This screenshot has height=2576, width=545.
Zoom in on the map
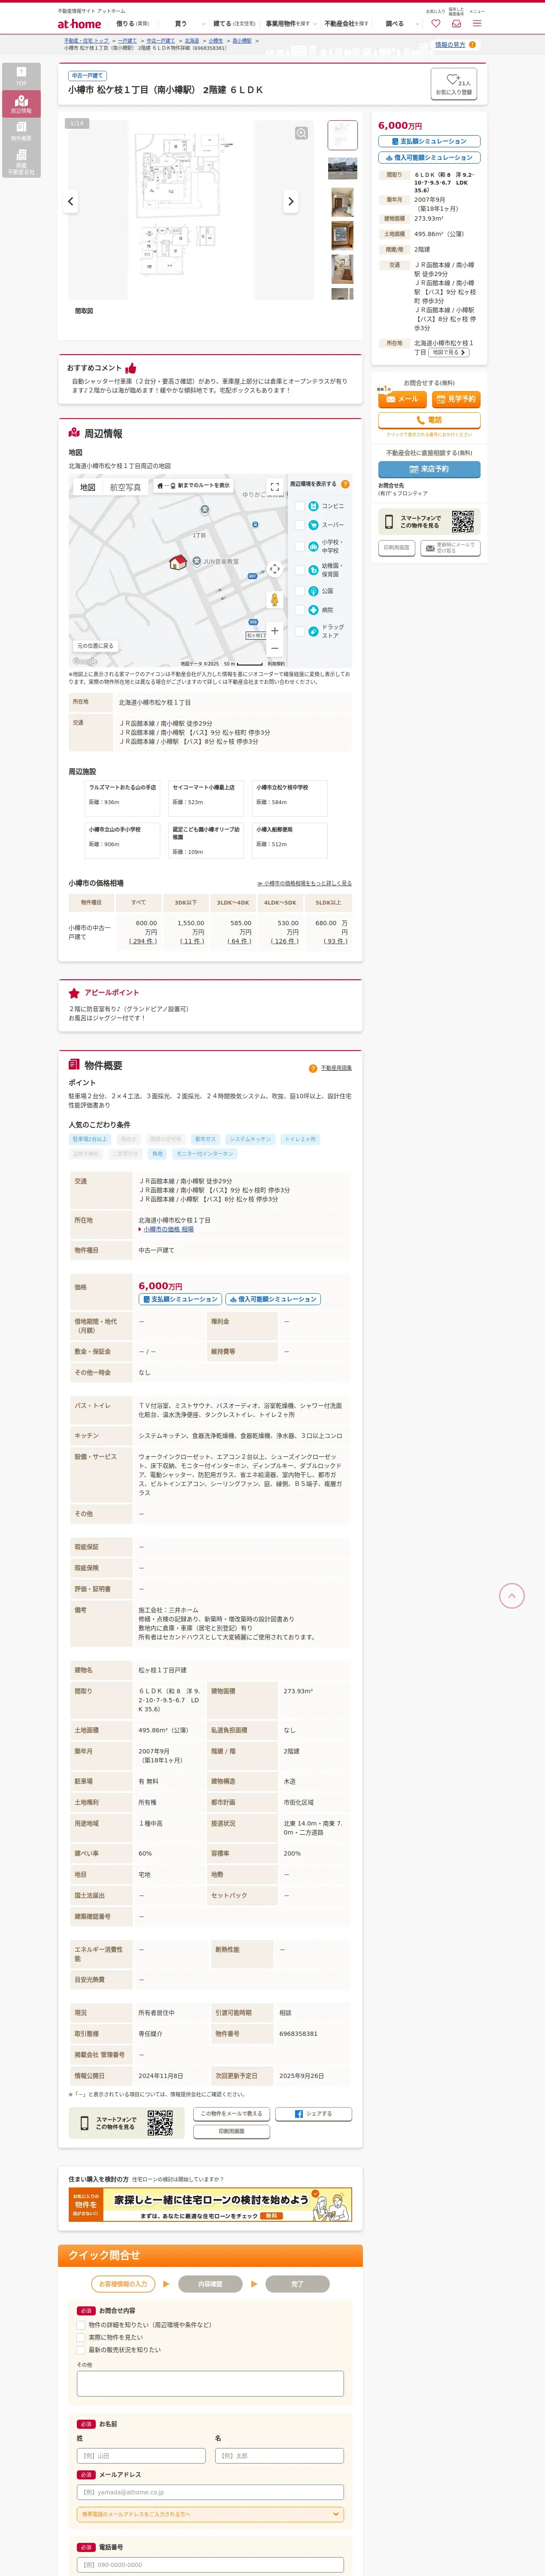click(274, 631)
